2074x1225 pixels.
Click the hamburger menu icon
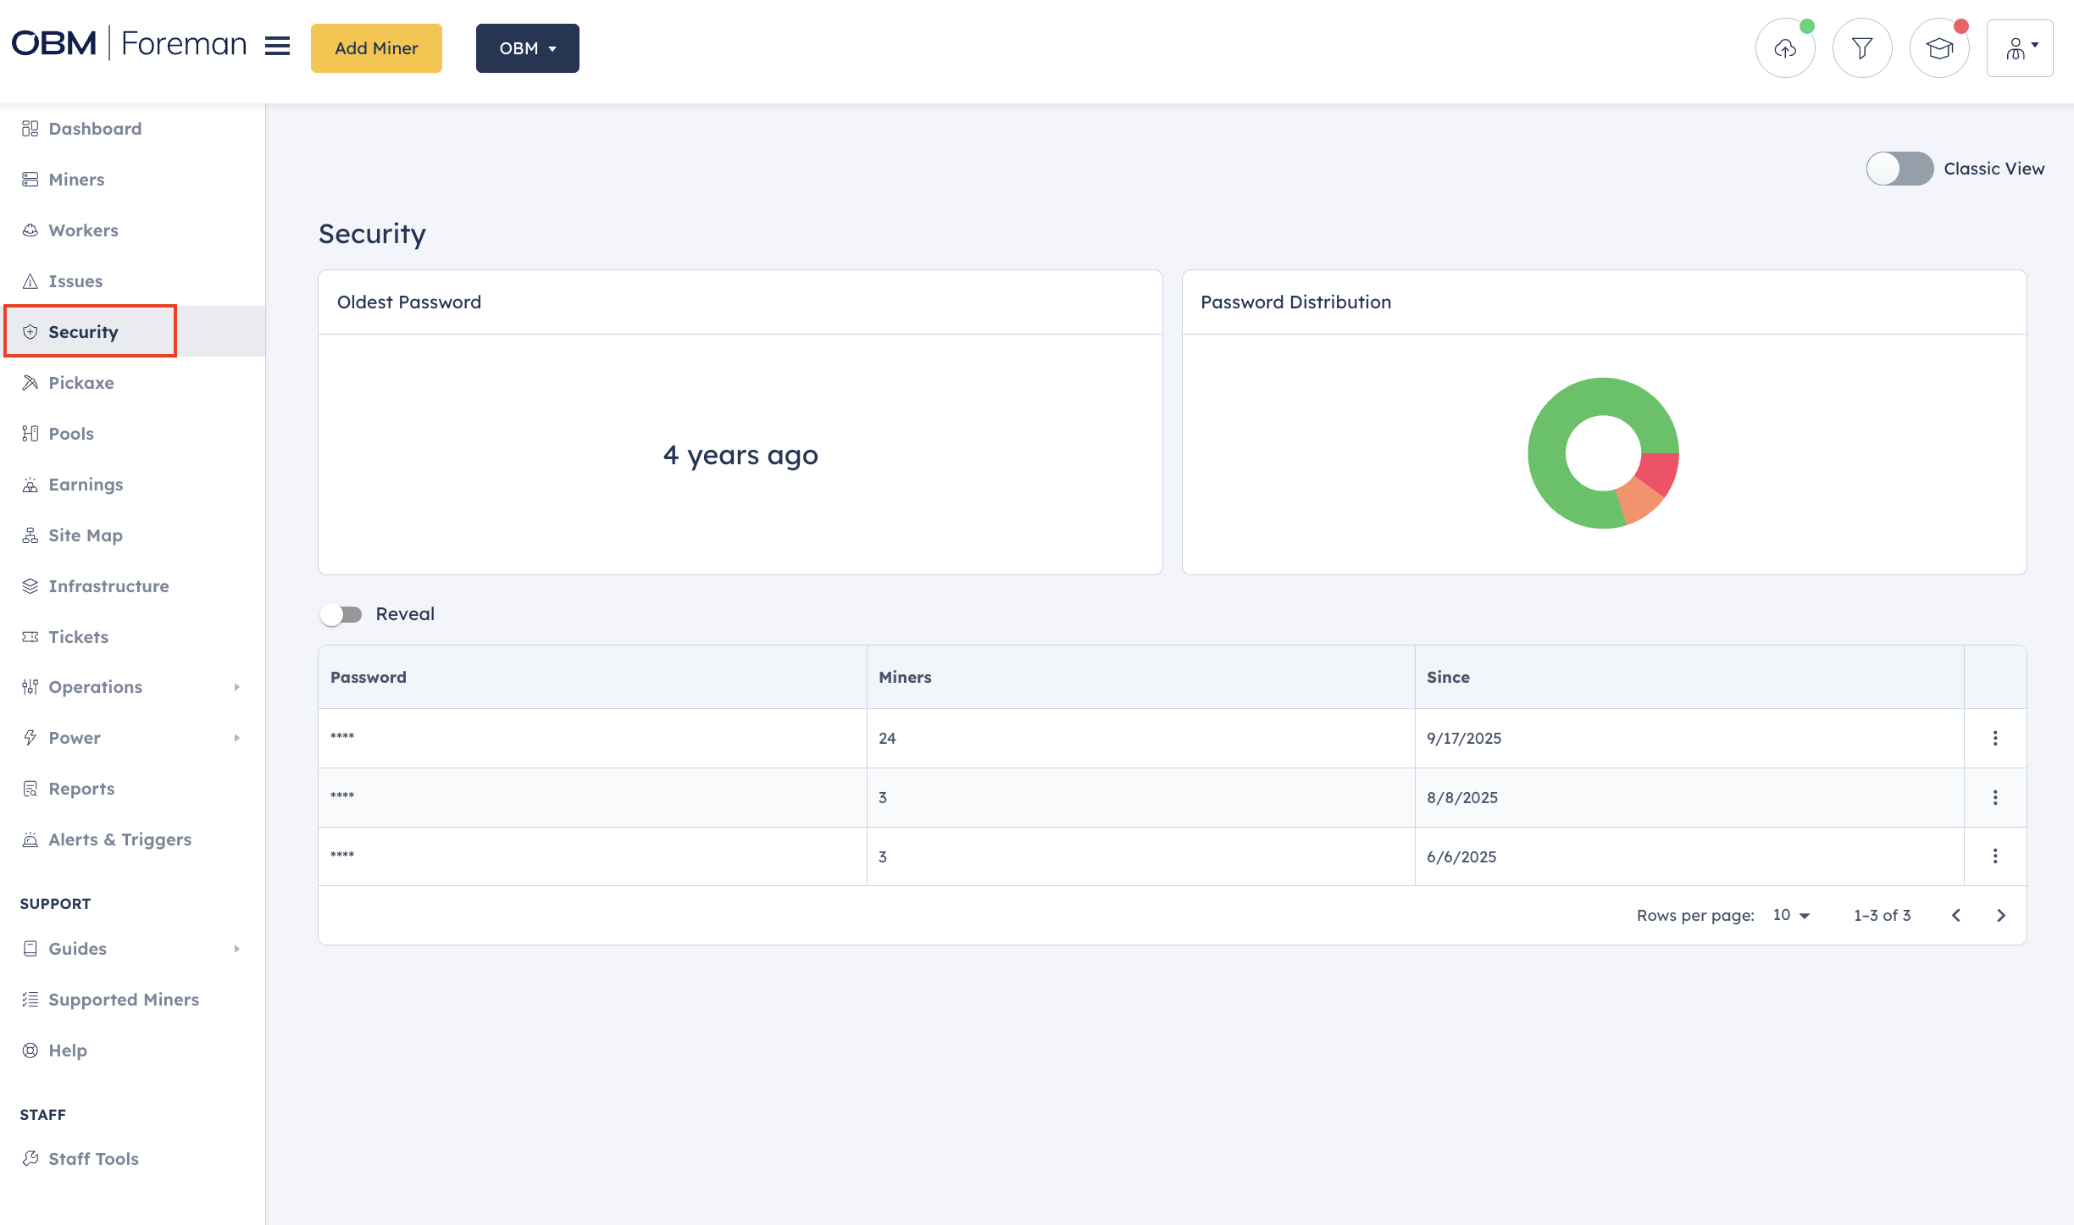(277, 47)
